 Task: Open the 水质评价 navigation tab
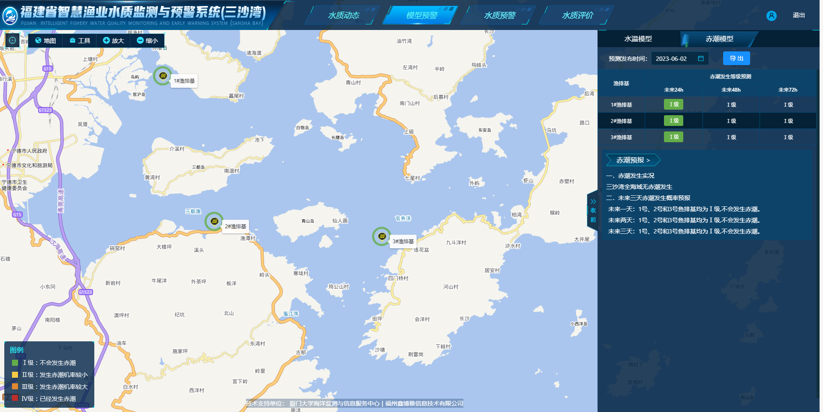577,15
